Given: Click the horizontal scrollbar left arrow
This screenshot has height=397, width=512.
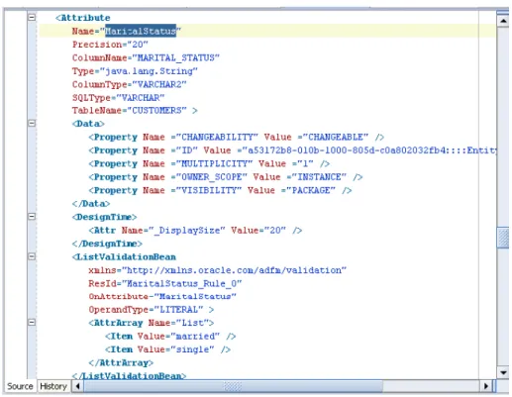Looking at the screenshot, I should 77,386.
